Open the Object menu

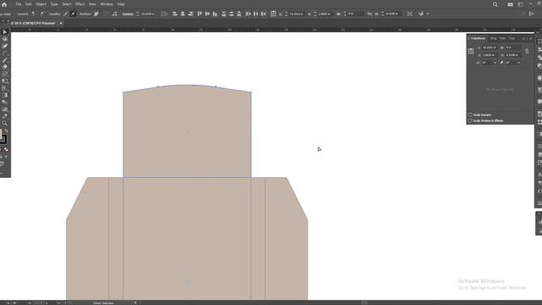click(41, 4)
